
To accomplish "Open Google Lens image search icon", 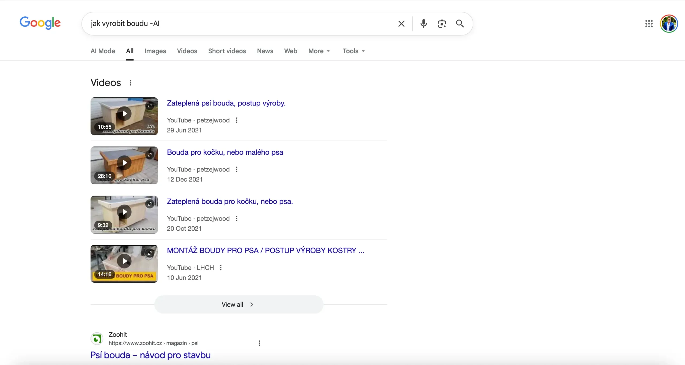I will click(442, 24).
